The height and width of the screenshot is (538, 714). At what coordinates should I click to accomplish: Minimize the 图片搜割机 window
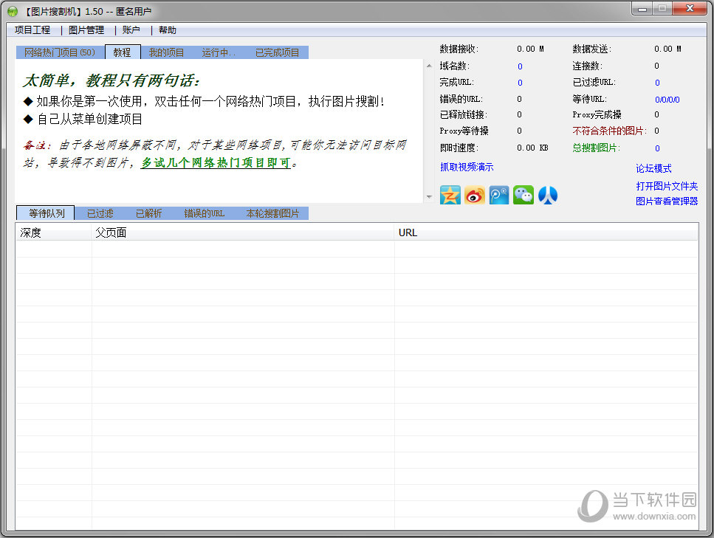(642, 9)
